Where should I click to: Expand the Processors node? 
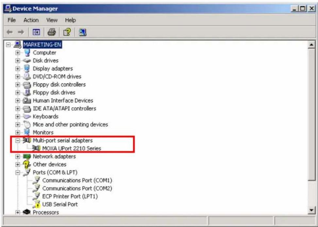point(18,212)
